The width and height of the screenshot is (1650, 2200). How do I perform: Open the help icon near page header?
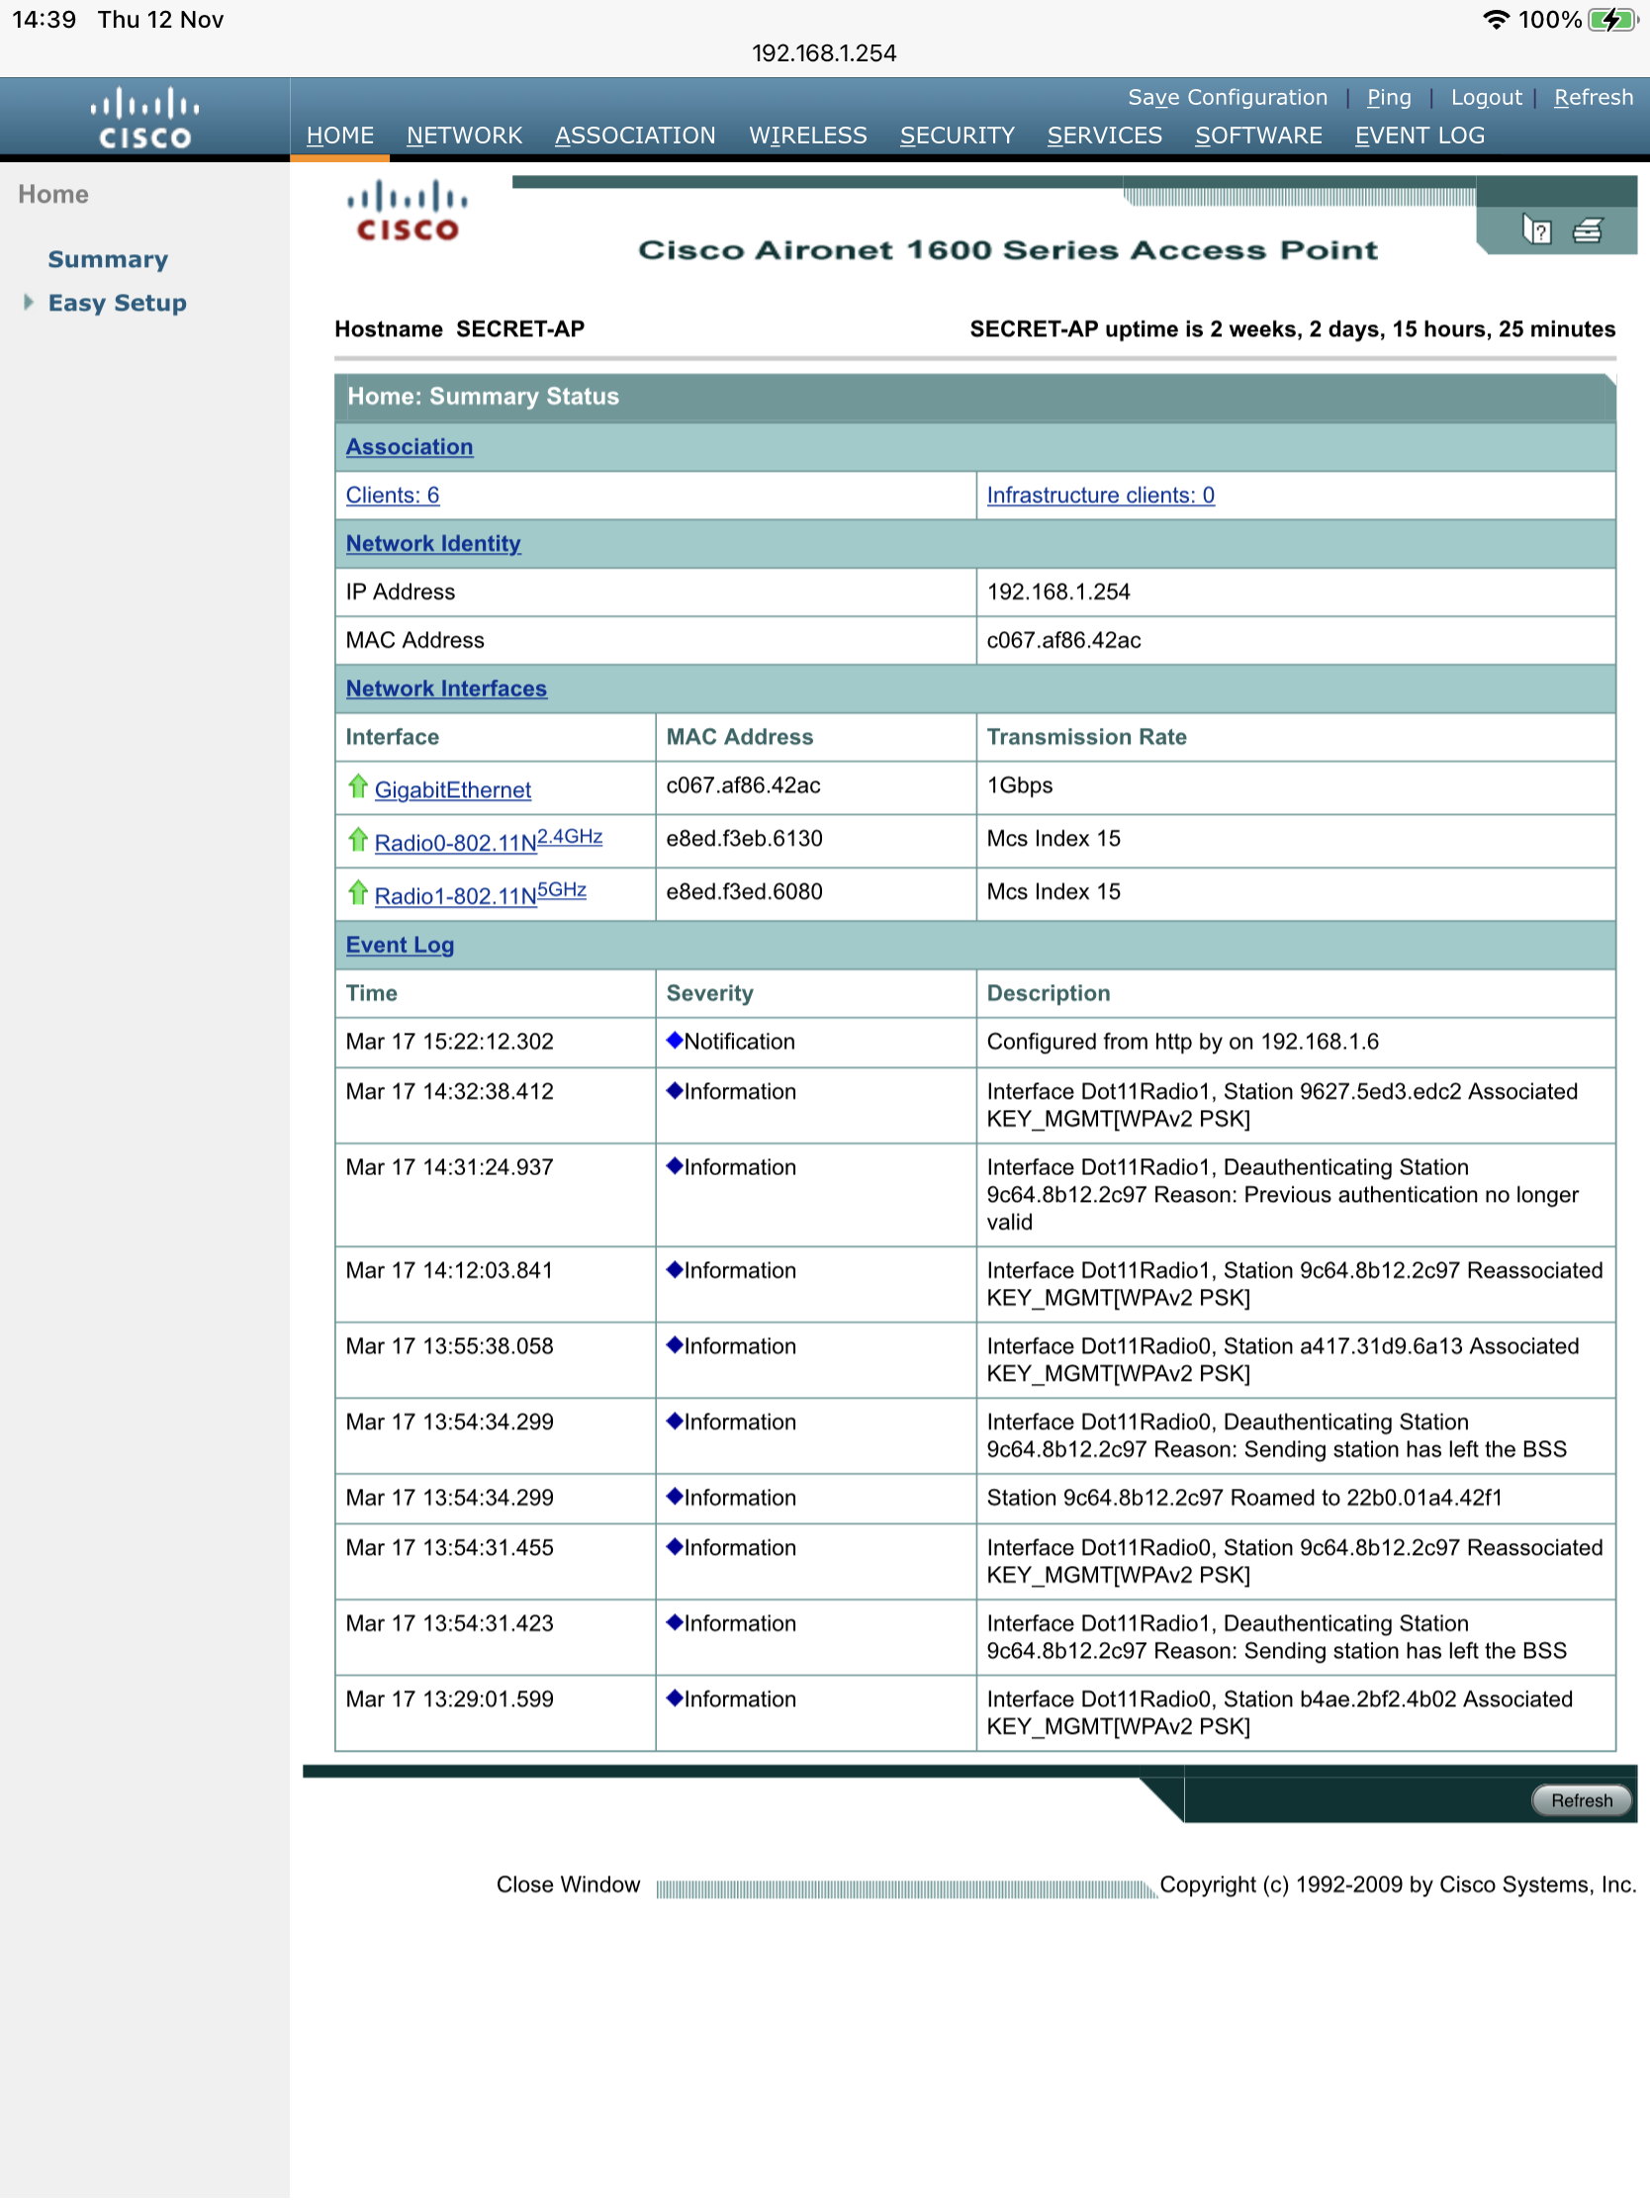[x=1536, y=230]
